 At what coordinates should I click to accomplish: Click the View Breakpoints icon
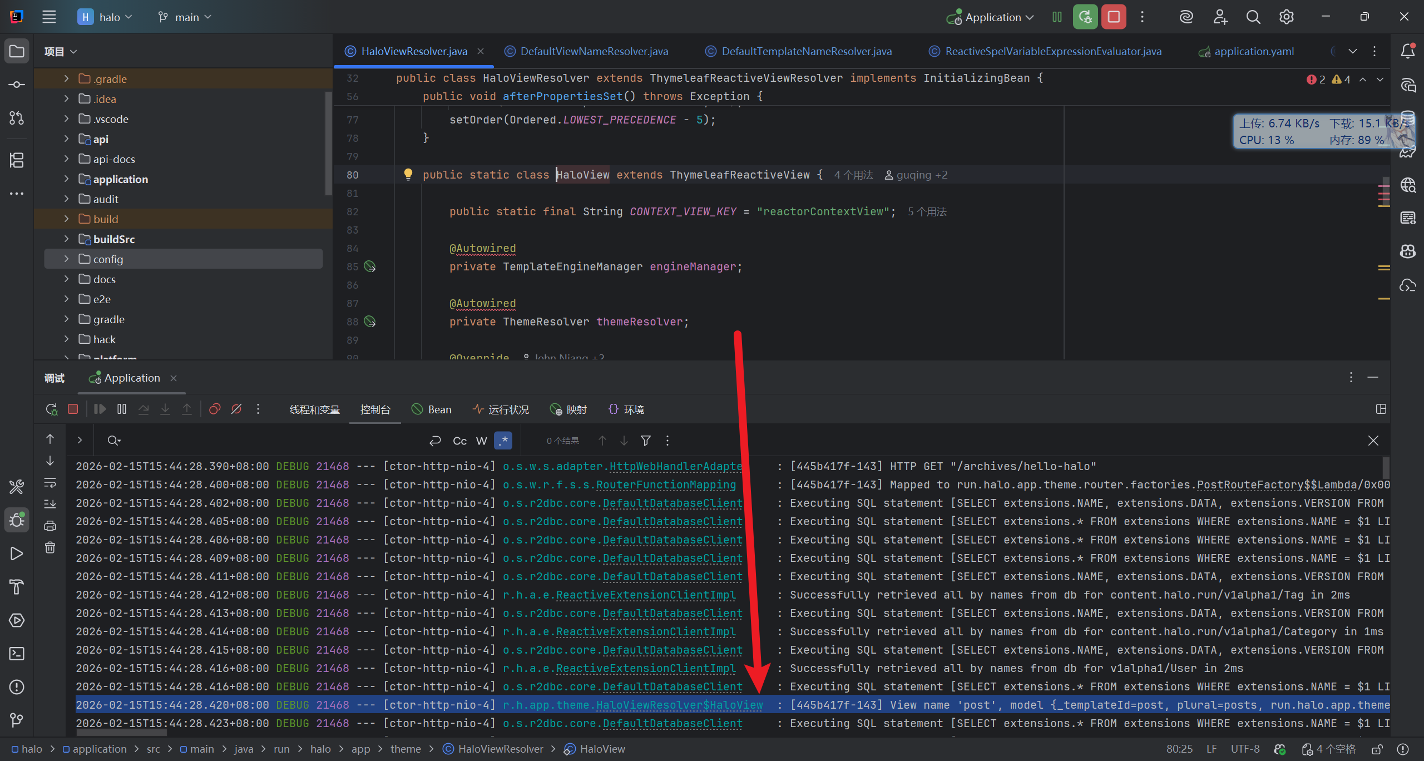pyautogui.click(x=215, y=409)
